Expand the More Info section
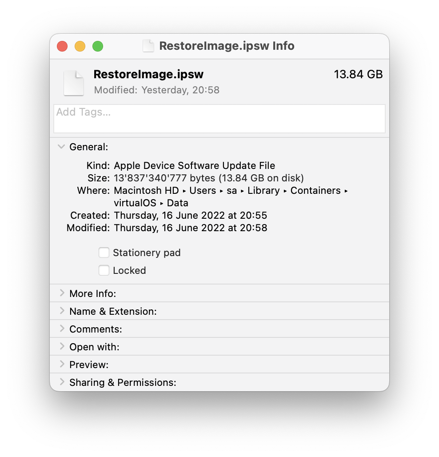This screenshot has width=439, height=457. point(62,293)
